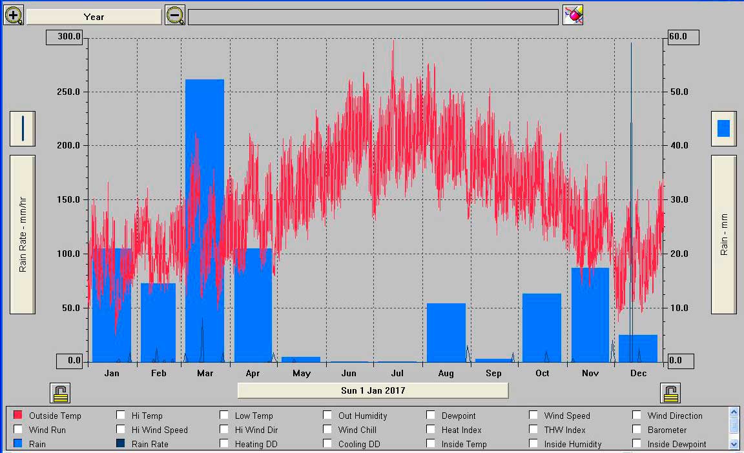This screenshot has width=744, height=453.
Task: Click the zoom in magnifier icon
Action: (14, 15)
